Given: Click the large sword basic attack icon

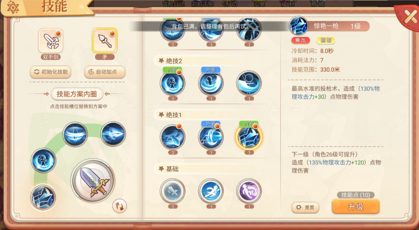Looking at the screenshot, I should tap(93, 181).
